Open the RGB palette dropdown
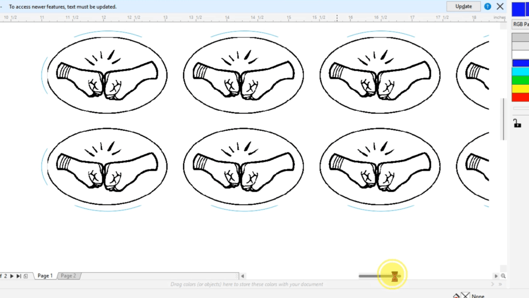The width and height of the screenshot is (529, 298). tap(520, 24)
